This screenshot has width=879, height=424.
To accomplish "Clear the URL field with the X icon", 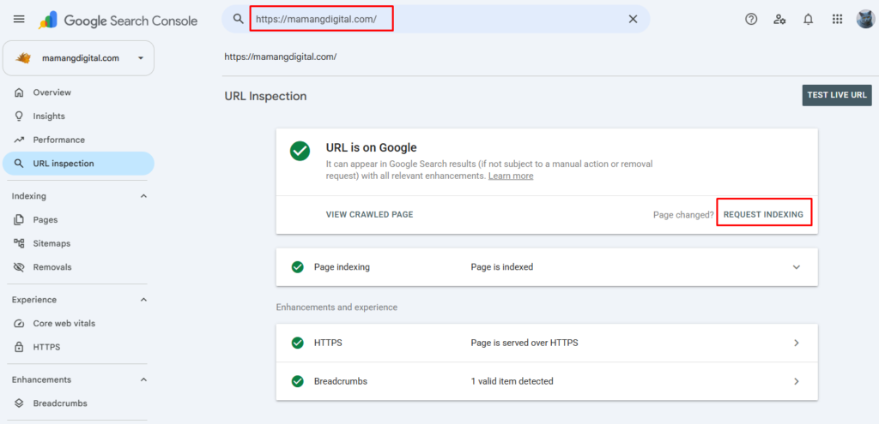I will (633, 19).
